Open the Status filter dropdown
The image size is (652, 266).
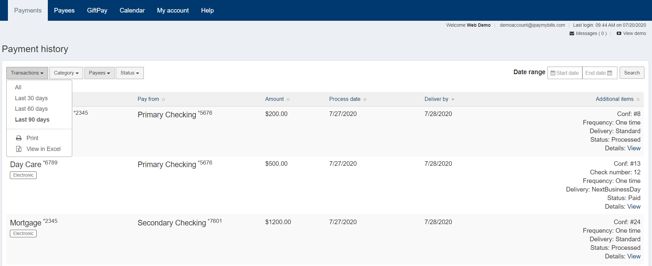130,73
